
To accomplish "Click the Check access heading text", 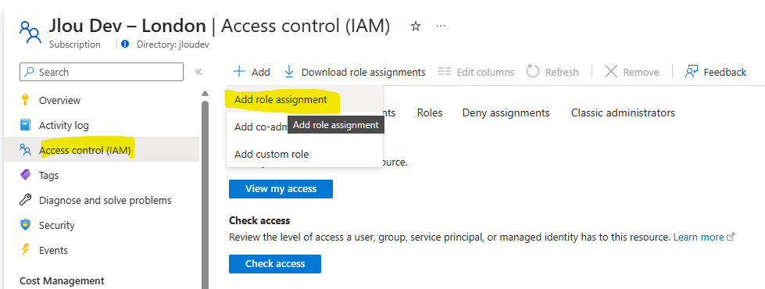I will tap(259, 221).
